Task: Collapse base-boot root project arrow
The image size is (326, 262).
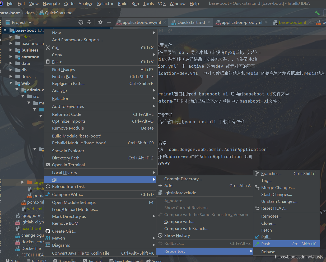Action: pos(5,30)
